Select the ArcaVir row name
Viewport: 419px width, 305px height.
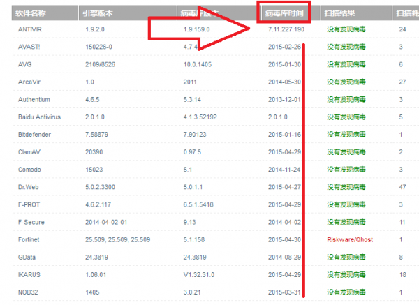[29, 82]
